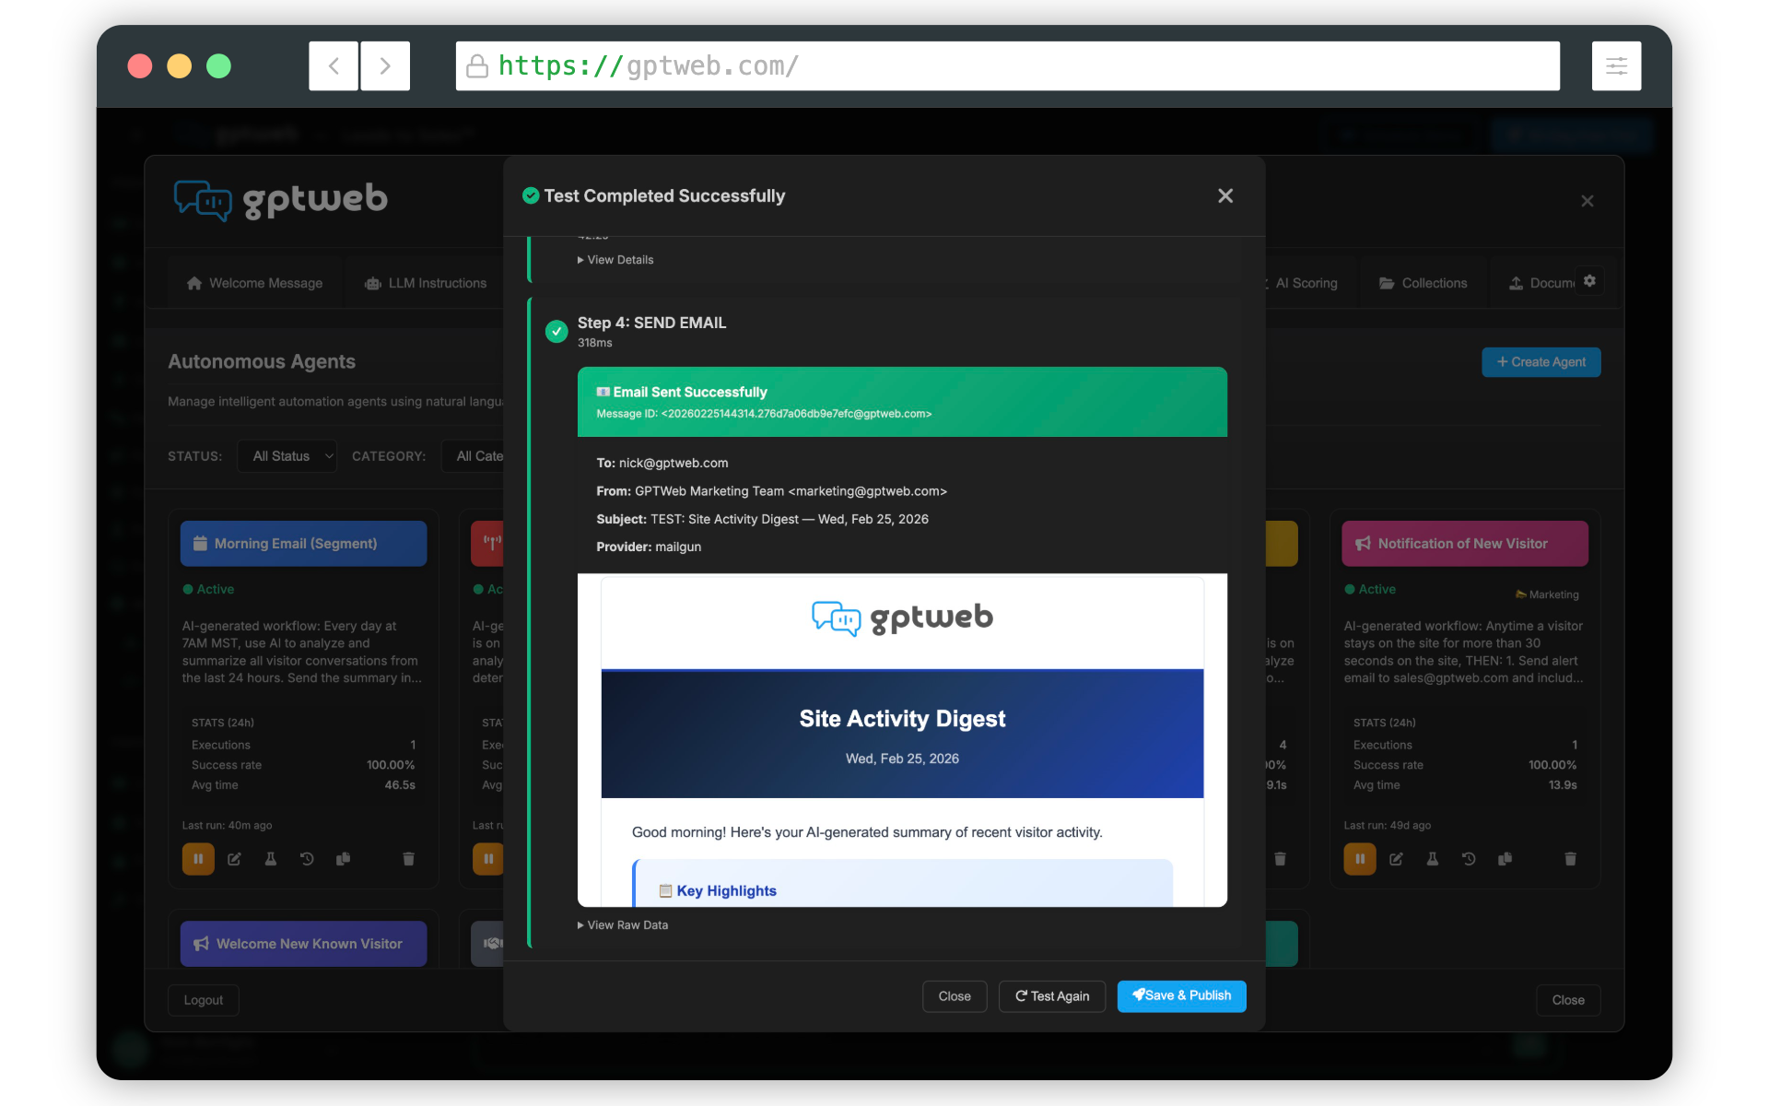Click the 'From: GPTWeb Marketing Team' line
This screenshot has width=1769, height=1106.
click(x=771, y=491)
